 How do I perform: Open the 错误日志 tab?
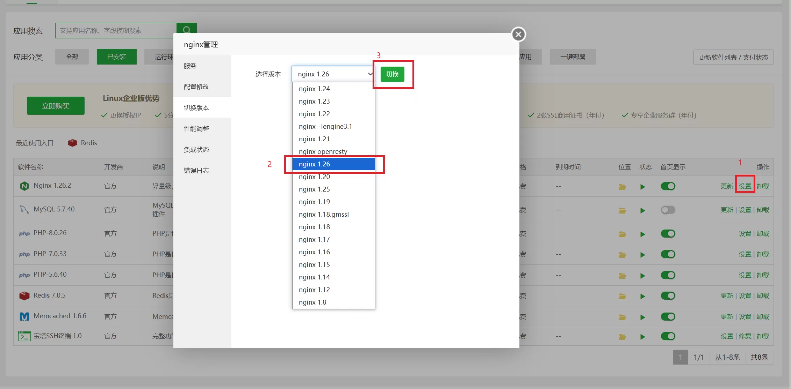(x=202, y=170)
